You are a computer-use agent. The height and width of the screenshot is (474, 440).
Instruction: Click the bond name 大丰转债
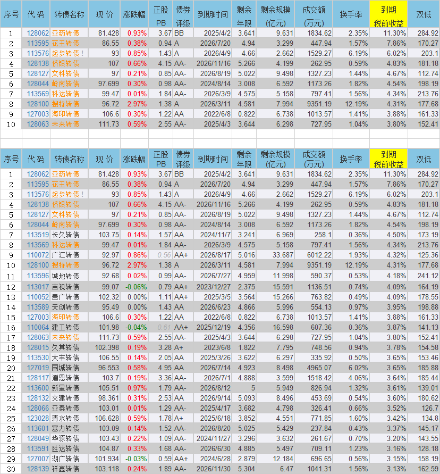(x=65, y=358)
